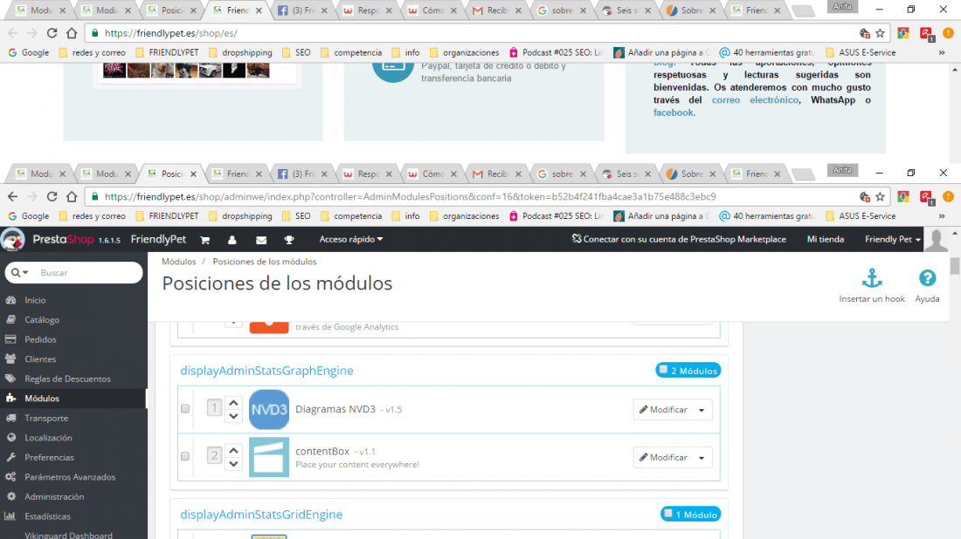Screen dimensions: 961x539
Task: Click the Insertar un hook anchor icon
Action: [x=872, y=278]
